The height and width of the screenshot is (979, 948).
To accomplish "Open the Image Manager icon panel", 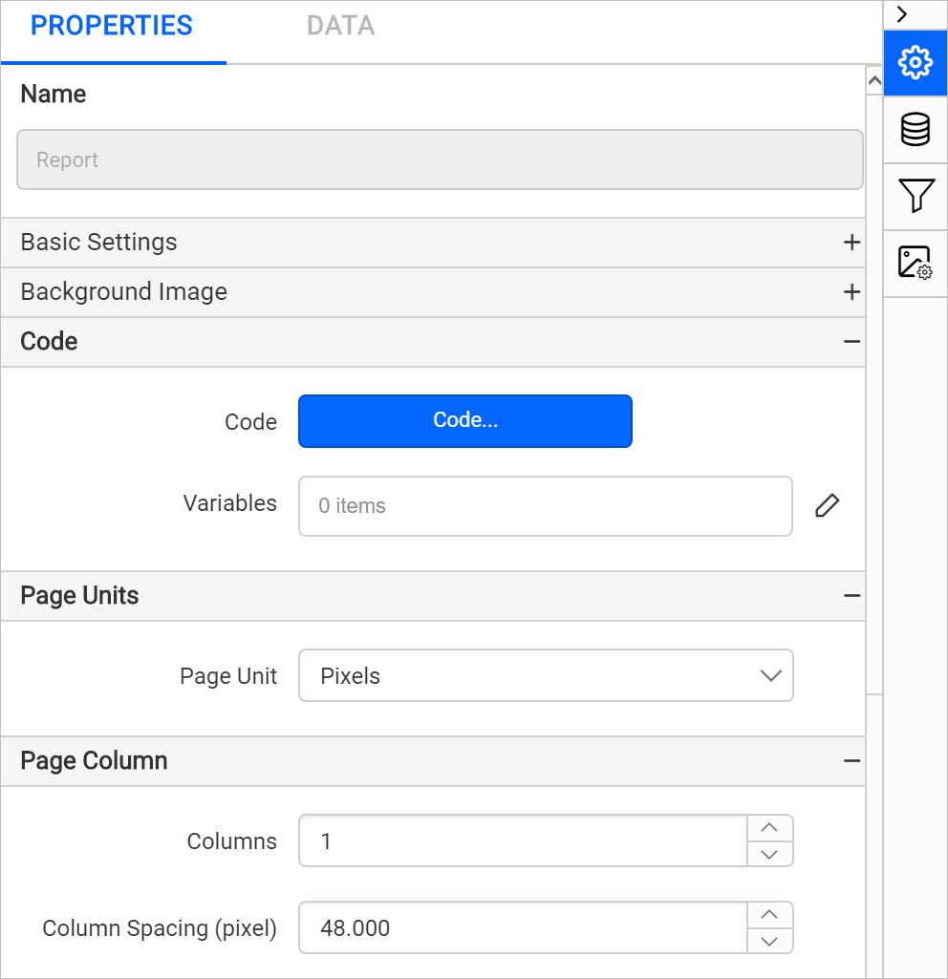I will pyautogui.click(x=915, y=263).
